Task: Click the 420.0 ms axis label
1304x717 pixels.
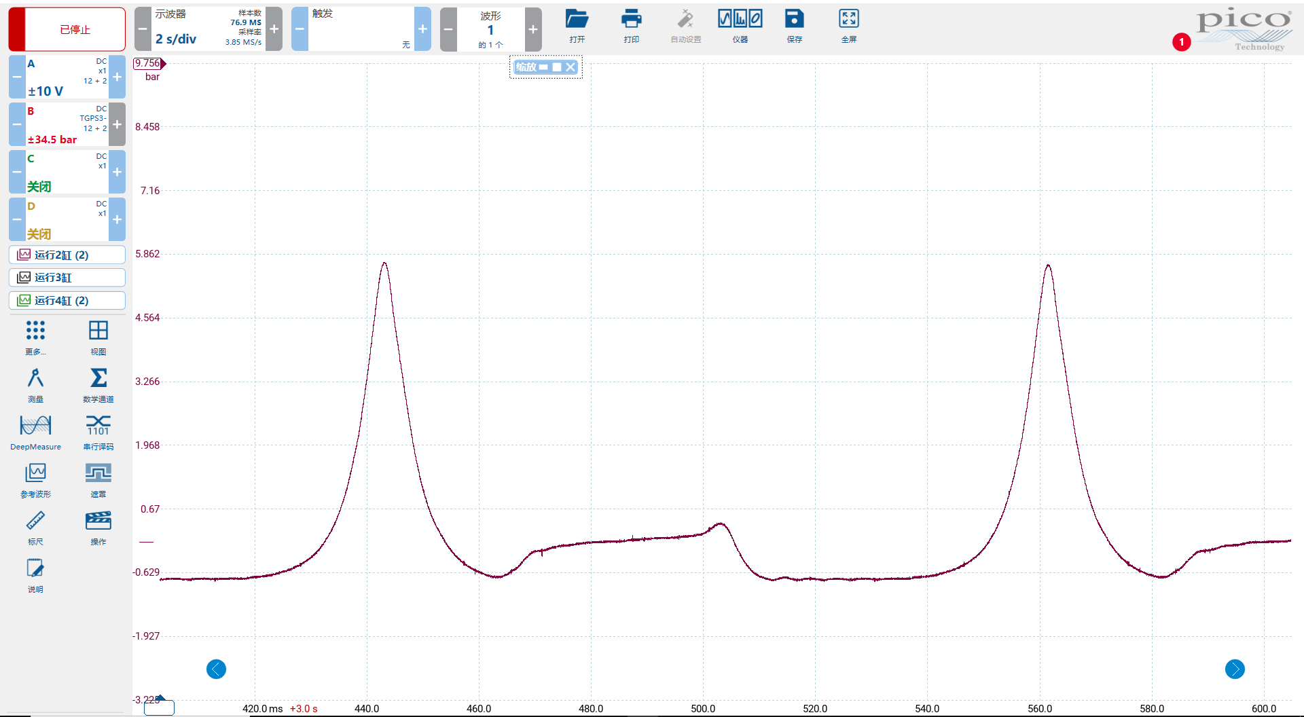Action: [263, 708]
